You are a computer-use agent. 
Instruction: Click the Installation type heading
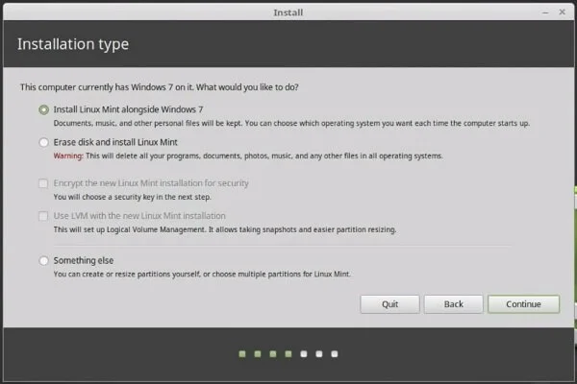coord(73,44)
